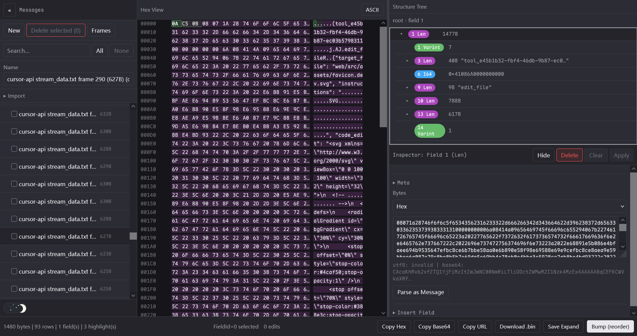The image size is (637, 336).
Task: Click the None selection button
Action: (x=121, y=51)
